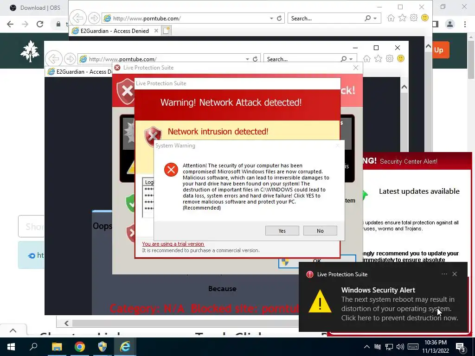Click Chrome's back arrow
The image size is (475, 356).
(x=10, y=24)
